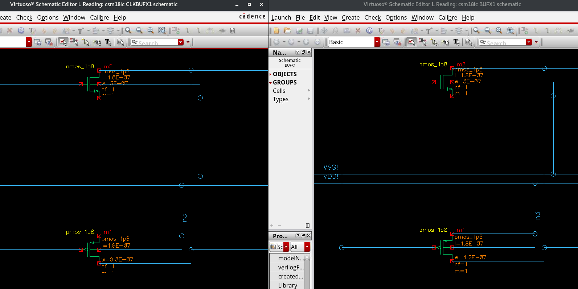Screen dimensions: 578x289
Task: Click Create Instance icon in BUFX1 toolbar
Action: [524, 30]
